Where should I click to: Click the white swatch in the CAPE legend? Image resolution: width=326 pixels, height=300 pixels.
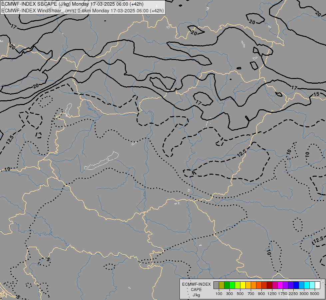coord(317,285)
